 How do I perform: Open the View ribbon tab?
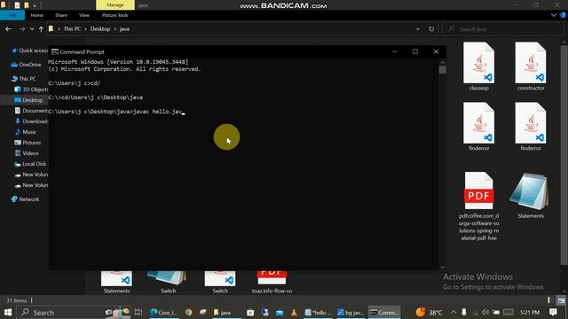click(x=84, y=15)
